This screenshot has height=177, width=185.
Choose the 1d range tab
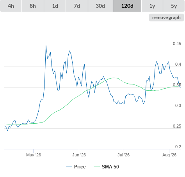tap(55, 6)
